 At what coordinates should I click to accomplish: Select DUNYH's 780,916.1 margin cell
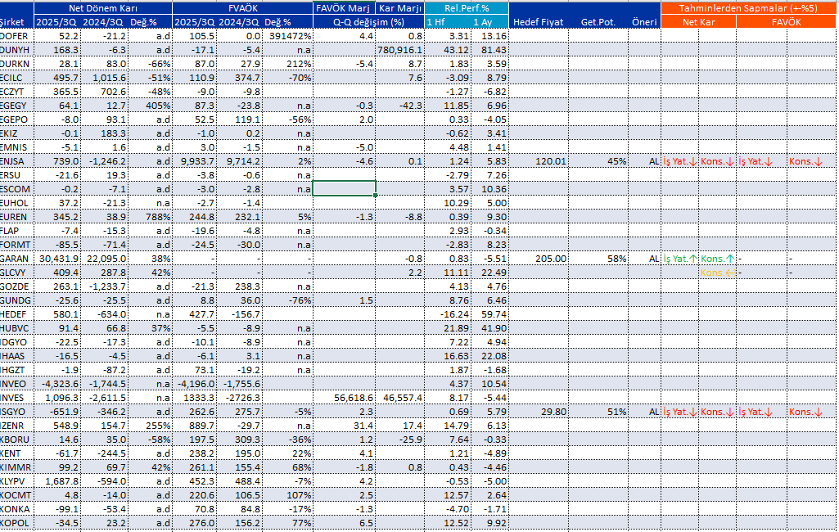click(400, 50)
